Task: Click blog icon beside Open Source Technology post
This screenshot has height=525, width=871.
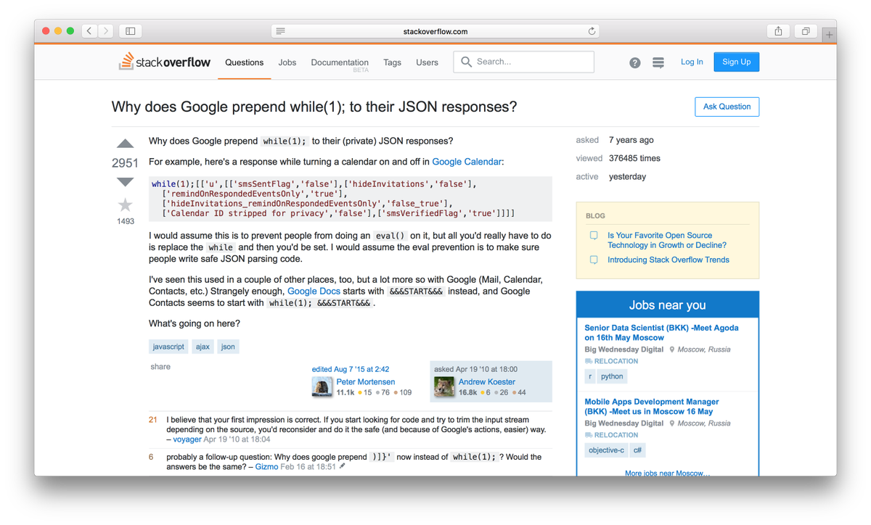Action: coord(594,236)
